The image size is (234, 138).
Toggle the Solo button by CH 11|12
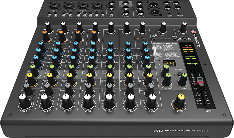(x=174, y=38)
